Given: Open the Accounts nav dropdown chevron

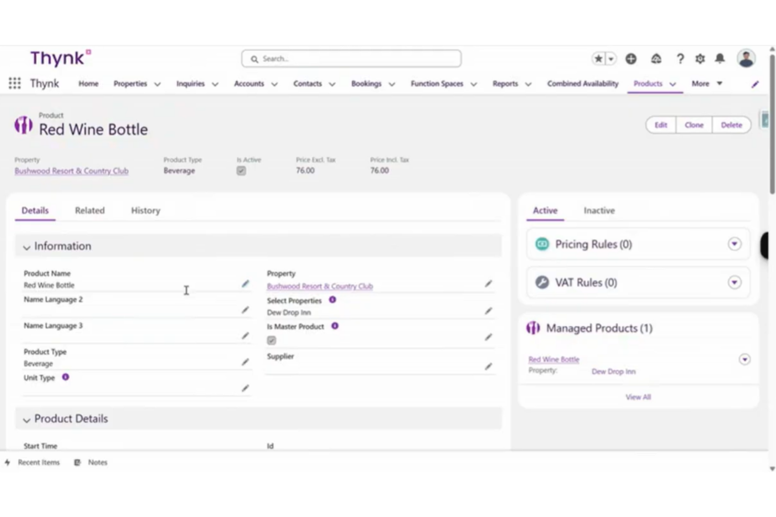Looking at the screenshot, I should click(x=274, y=84).
